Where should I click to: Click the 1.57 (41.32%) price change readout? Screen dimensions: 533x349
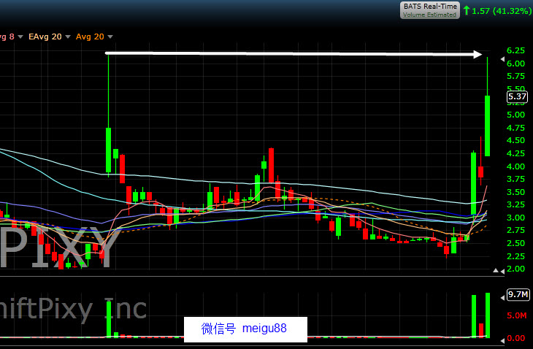click(502, 11)
